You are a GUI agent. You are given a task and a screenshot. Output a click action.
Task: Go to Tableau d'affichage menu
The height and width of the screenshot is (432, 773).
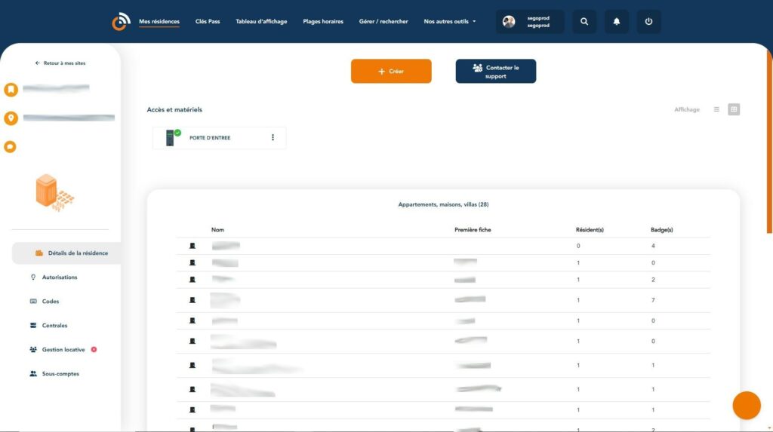pyautogui.click(x=261, y=22)
